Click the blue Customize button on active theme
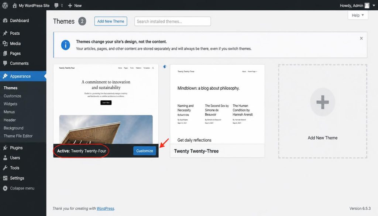378x216 pixels. click(x=145, y=151)
